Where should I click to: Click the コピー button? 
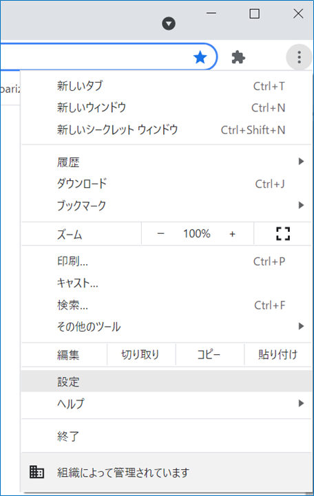click(x=209, y=354)
